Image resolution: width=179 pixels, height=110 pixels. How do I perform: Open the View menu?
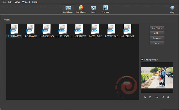(17, 2)
